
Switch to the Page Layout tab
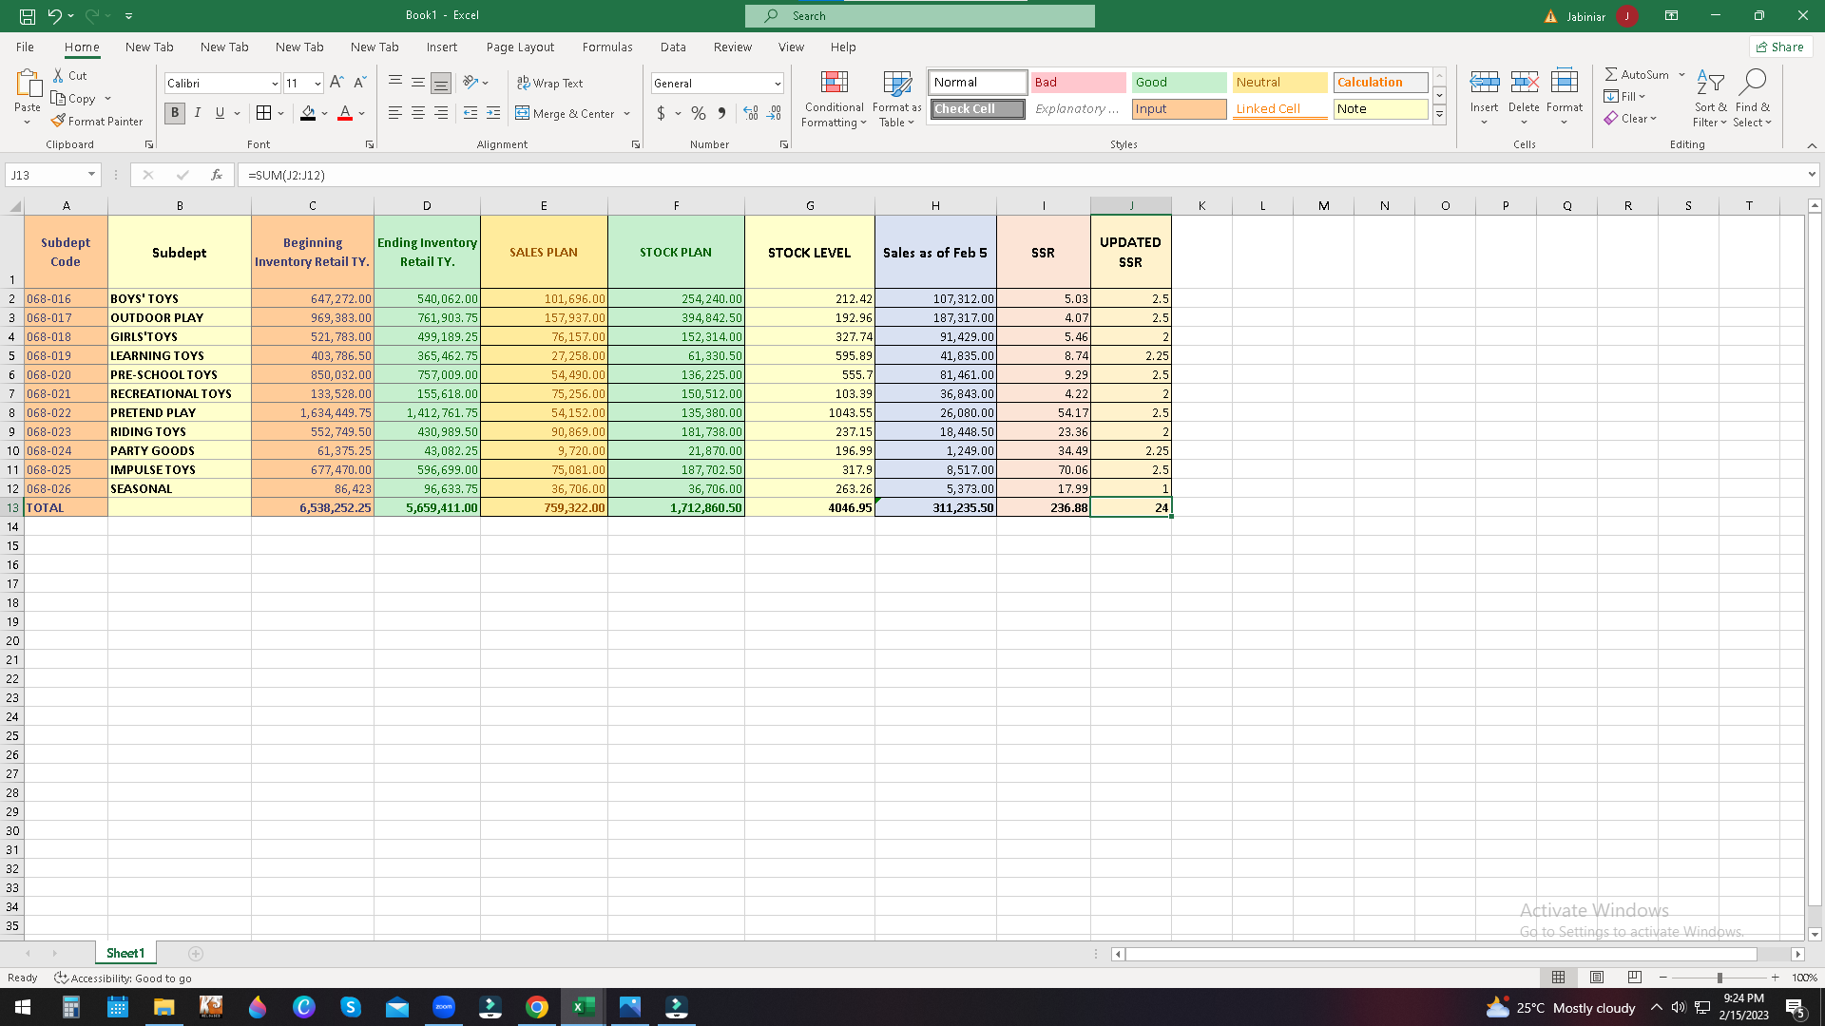coord(520,47)
